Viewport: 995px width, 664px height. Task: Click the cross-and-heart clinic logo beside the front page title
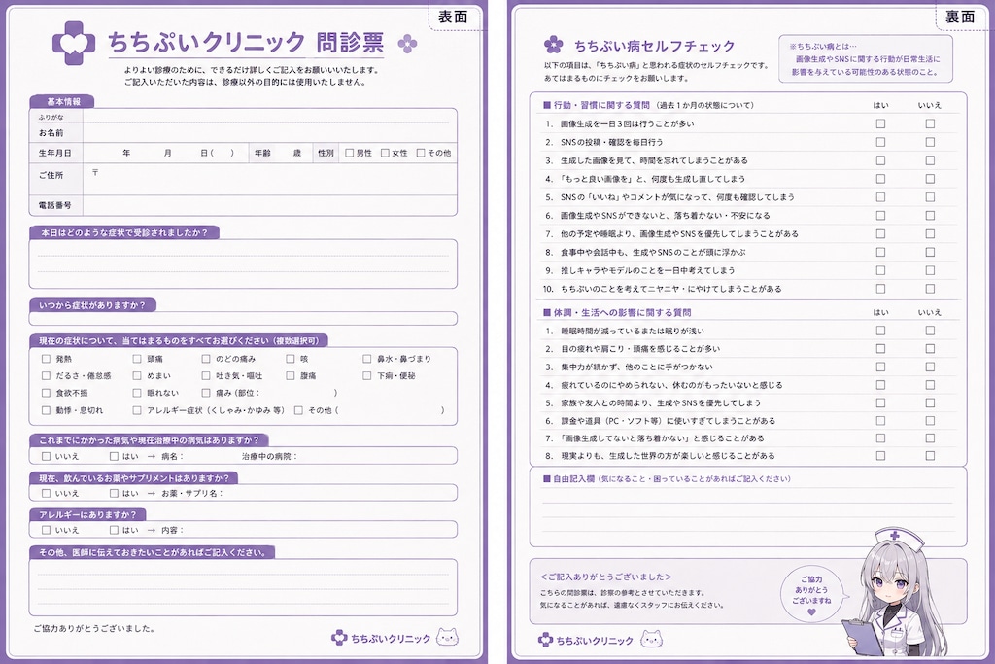[x=74, y=44]
